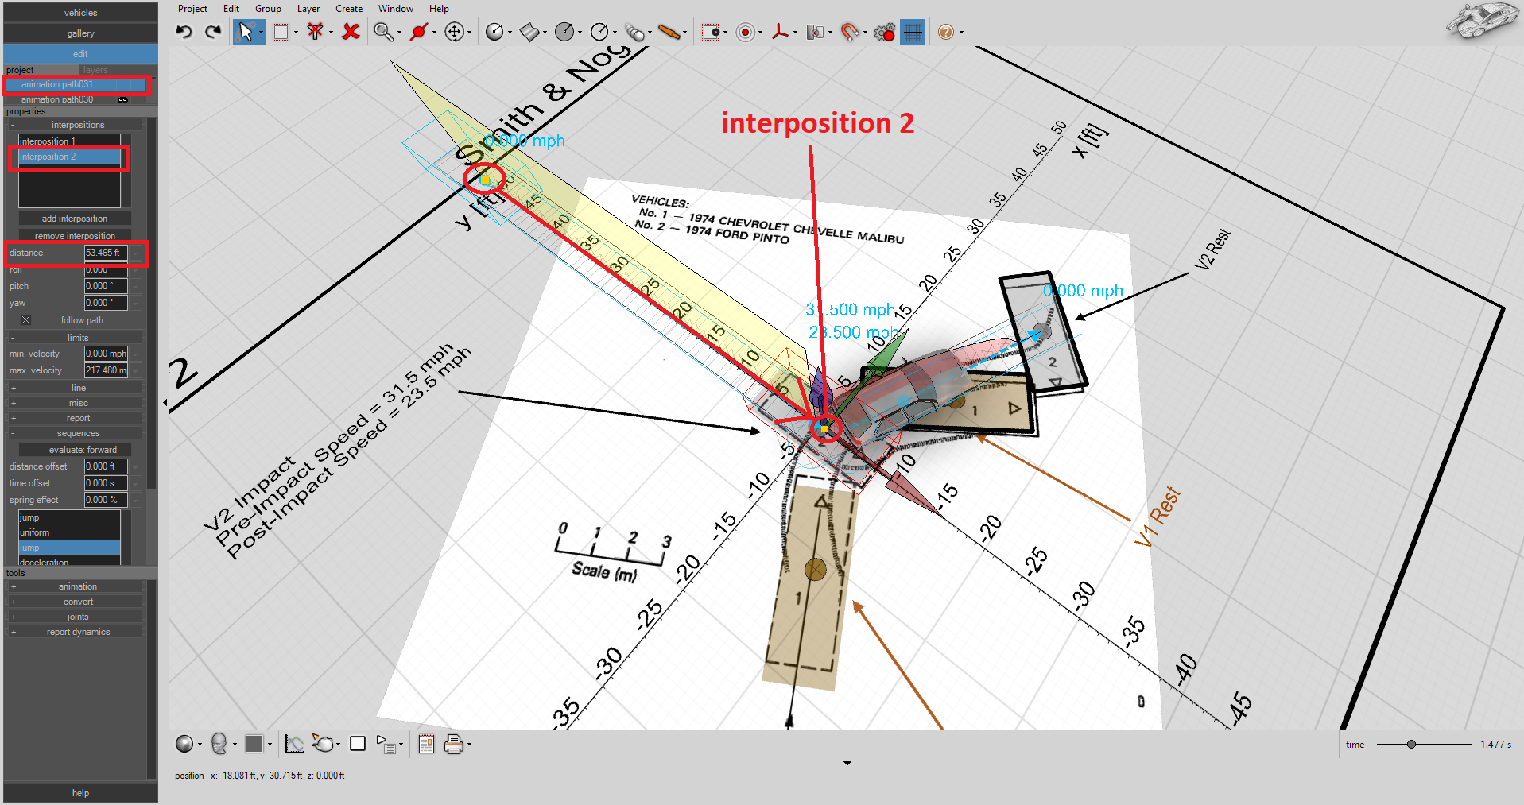Click the red dot pivot tool
This screenshot has height=805, width=1524.
419,32
